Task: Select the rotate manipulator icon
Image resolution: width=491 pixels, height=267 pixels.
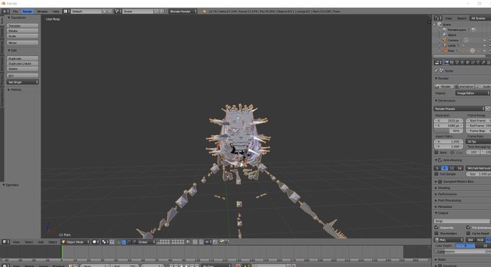Action: tap(129, 242)
